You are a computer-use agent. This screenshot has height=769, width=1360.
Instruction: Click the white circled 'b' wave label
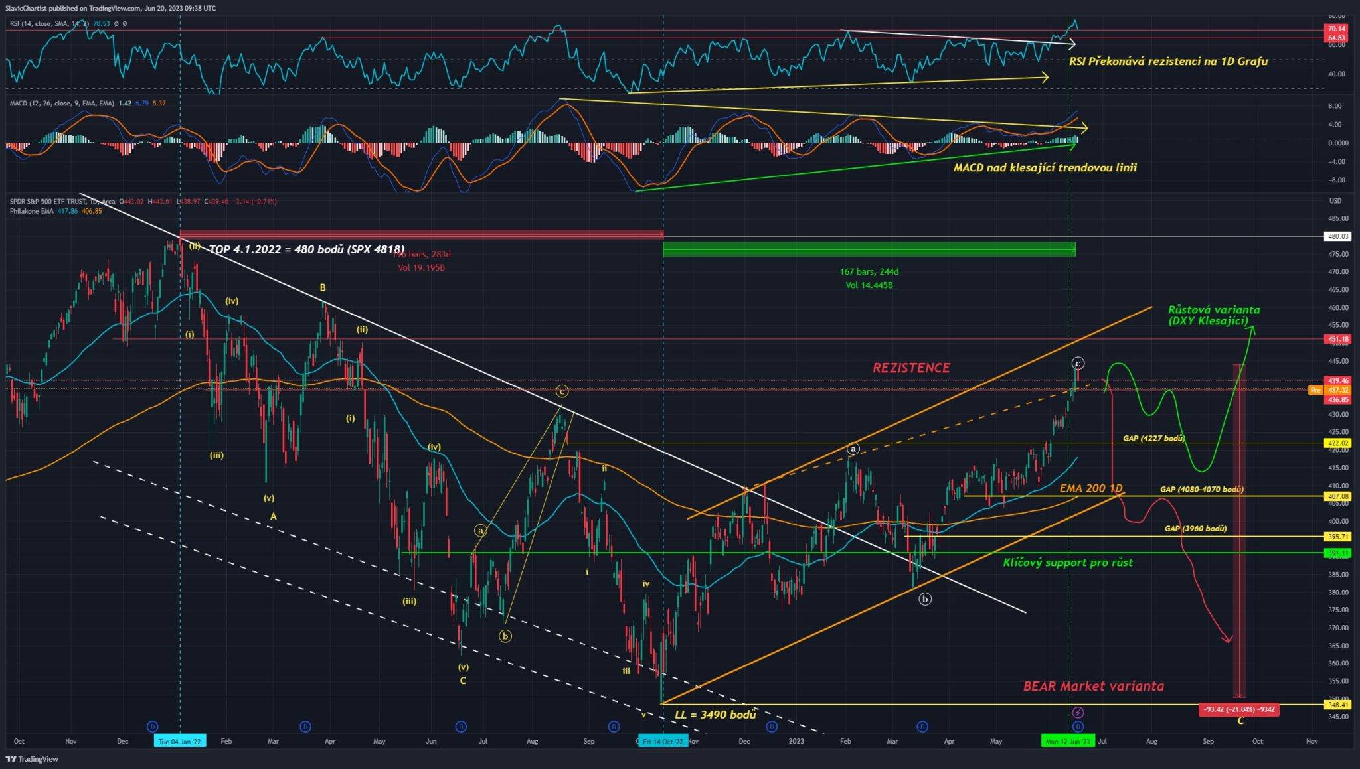925,599
